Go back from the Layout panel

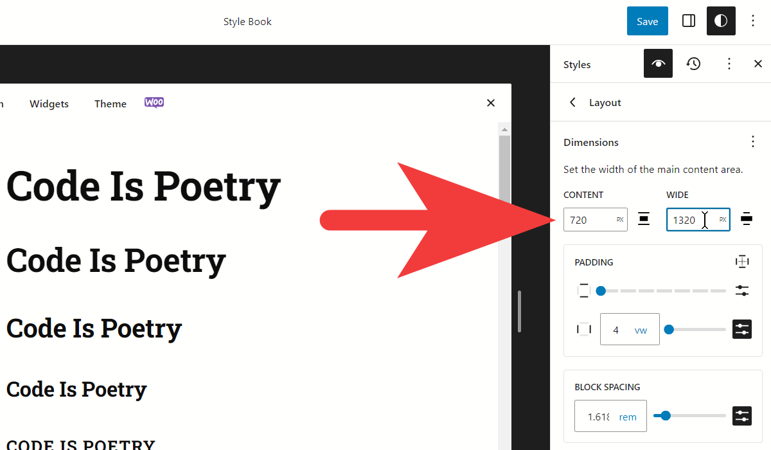[x=573, y=103]
